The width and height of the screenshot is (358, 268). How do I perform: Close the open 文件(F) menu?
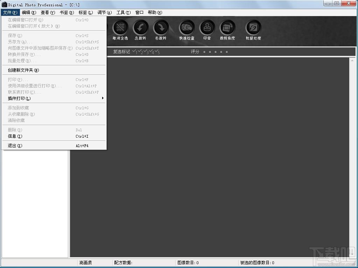point(10,13)
